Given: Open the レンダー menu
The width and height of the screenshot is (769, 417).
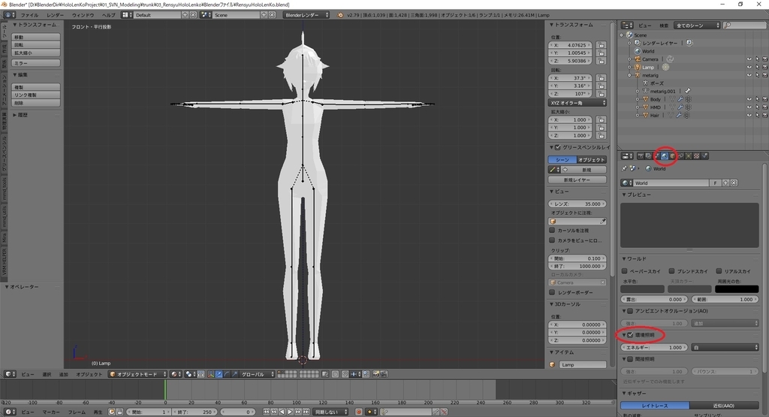Looking at the screenshot, I should click(55, 15).
